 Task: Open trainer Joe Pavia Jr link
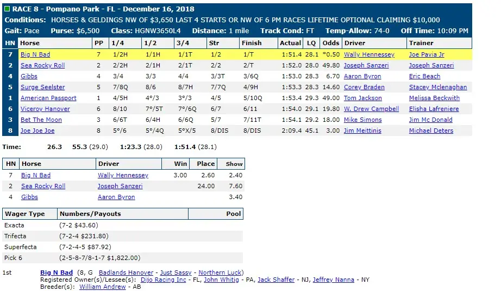[427, 54]
